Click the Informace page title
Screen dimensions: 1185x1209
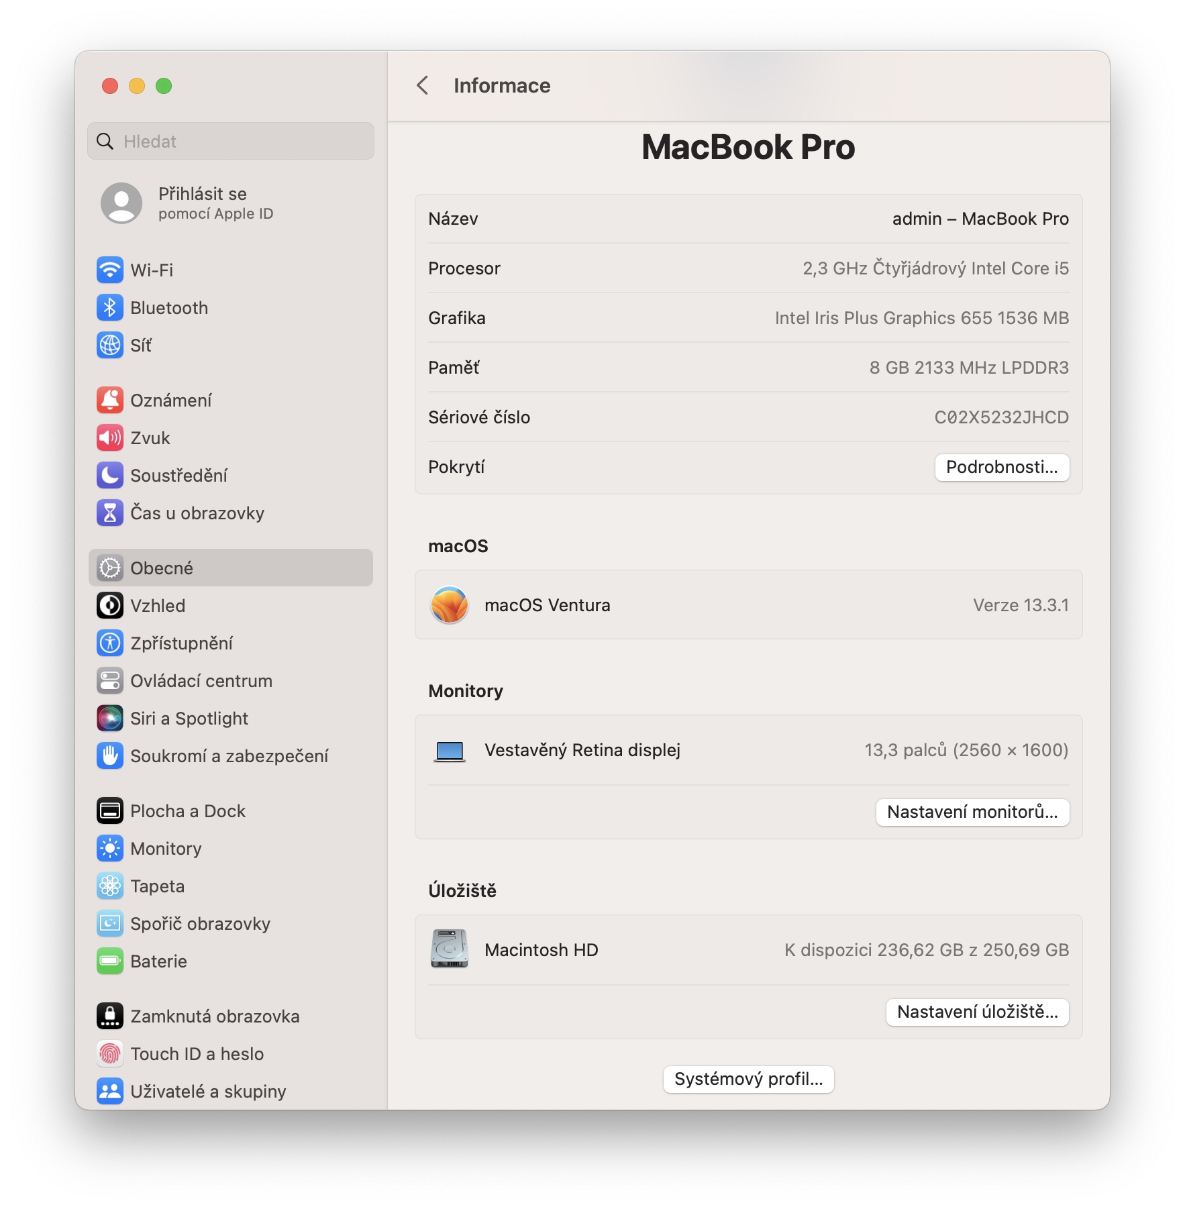point(502,86)
